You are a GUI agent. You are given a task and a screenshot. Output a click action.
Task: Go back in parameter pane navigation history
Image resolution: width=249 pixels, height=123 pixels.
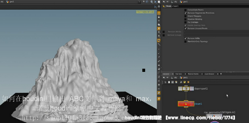(164, 2)
